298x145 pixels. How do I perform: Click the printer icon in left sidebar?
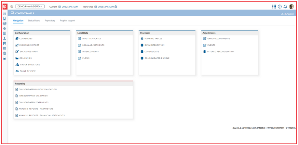(5, 23)
